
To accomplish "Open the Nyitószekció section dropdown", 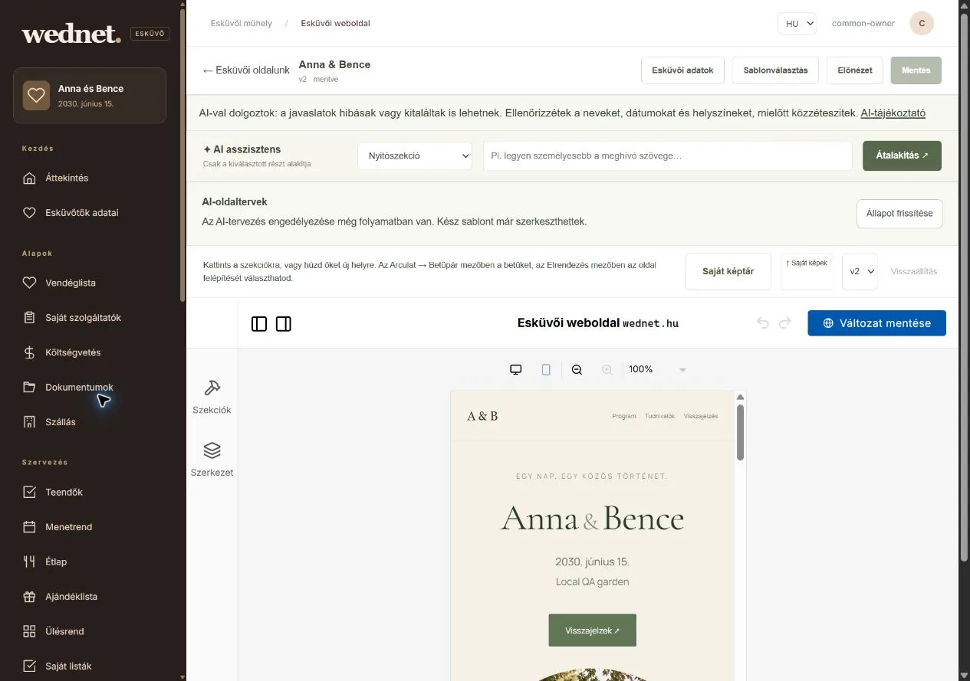I will click(x=415, y=156).
